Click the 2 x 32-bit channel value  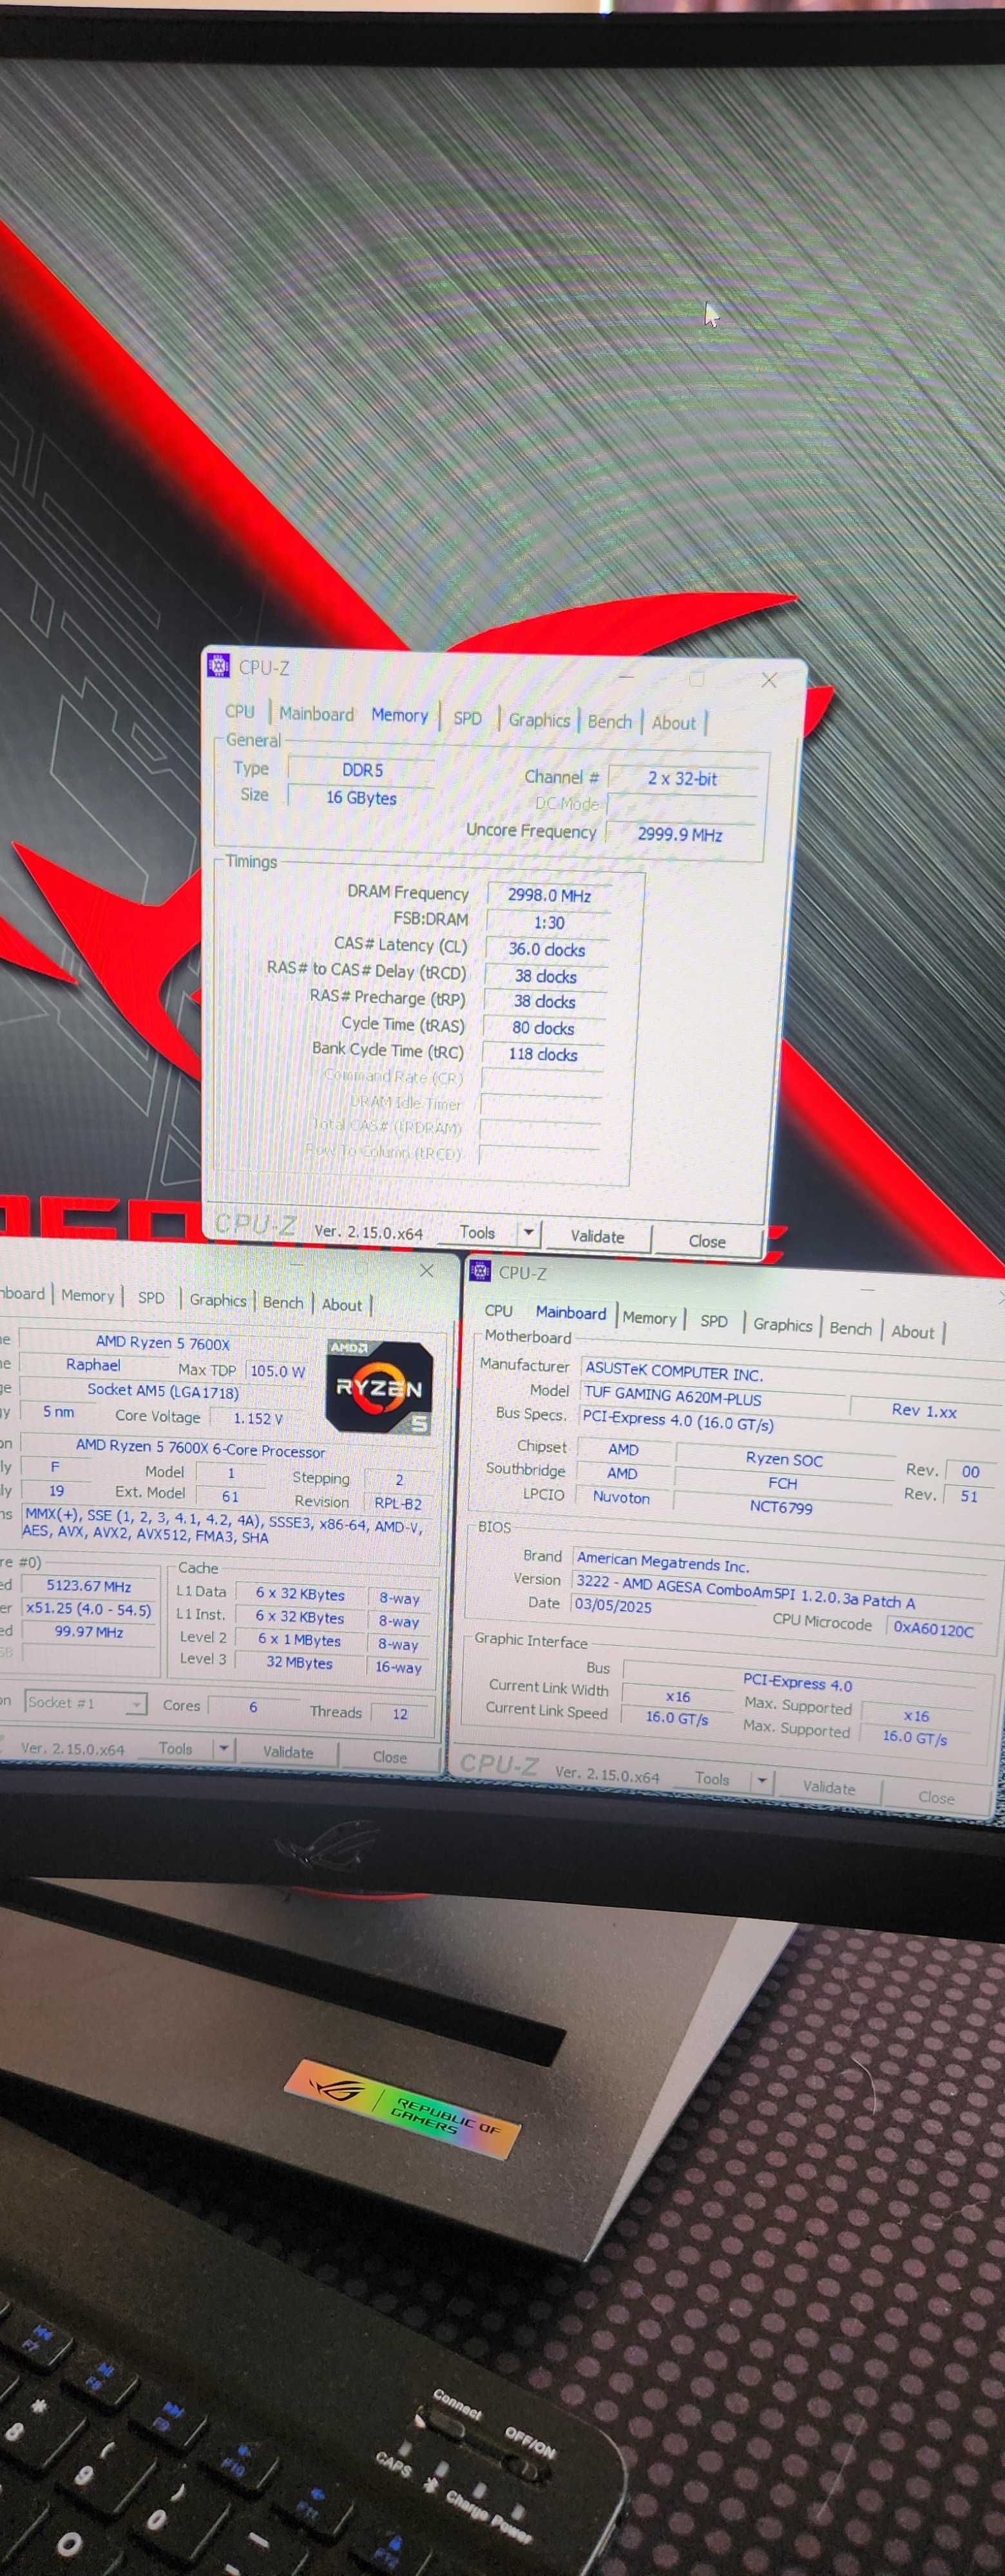click(x=682, y=778)
